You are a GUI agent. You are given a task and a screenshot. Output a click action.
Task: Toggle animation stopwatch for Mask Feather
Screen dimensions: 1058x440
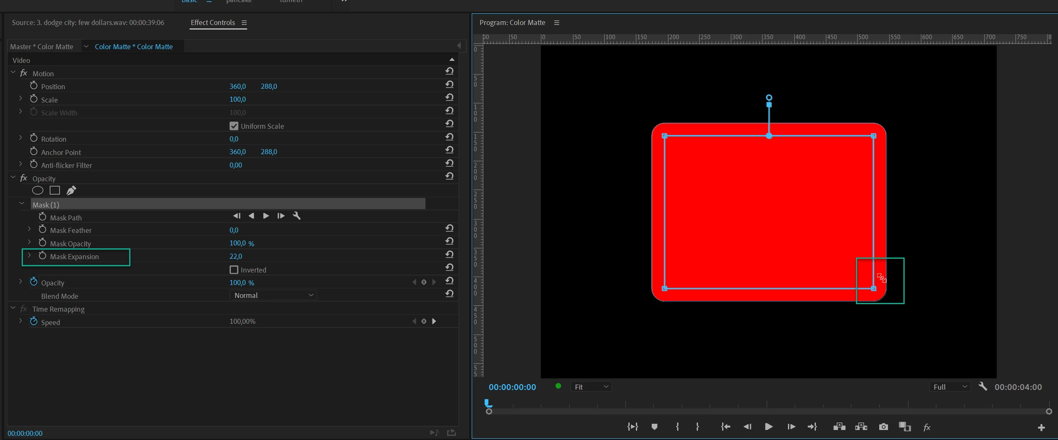click(x=43, y=229)
